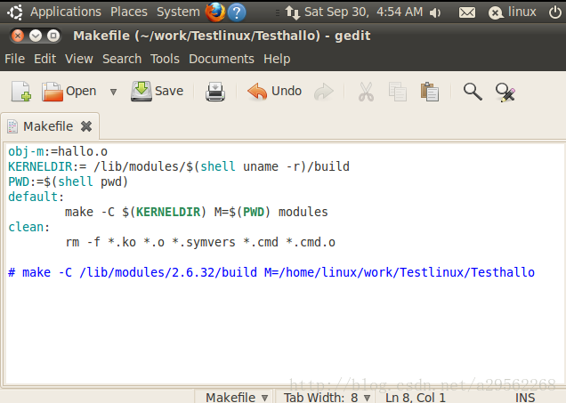566x403 pixels.
Task: Launch Firefox from the top panel
Action: 215,12
